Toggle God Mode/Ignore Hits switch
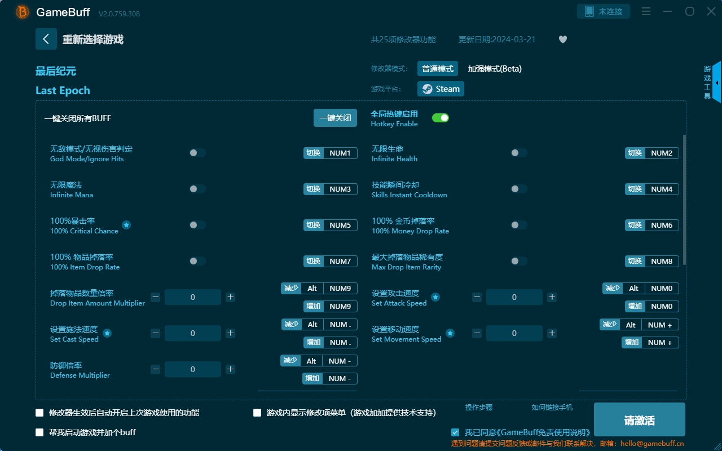The height and width of the screenshot is (451, 722). point(197,153)
